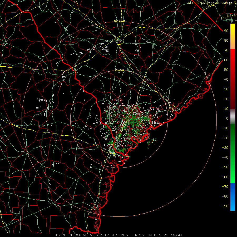Click the -90 value on velocity scale
The image size is (237, 237).
(x=225, y=206)
